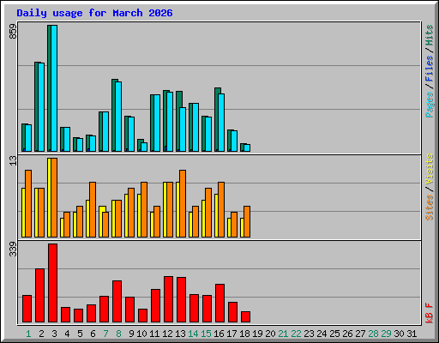The image size is (439, 343).
Task: Click the cyan hits bar for day 13
Action: [183, 129]
